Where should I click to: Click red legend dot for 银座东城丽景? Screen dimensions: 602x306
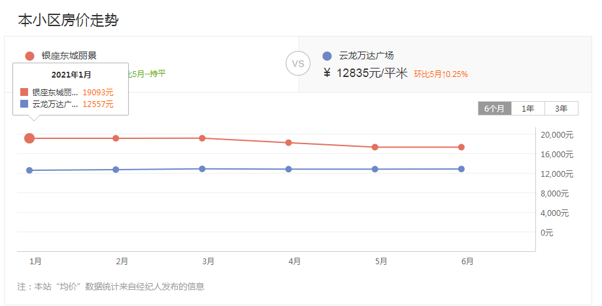pyautogui.click(x=29, y=56)
